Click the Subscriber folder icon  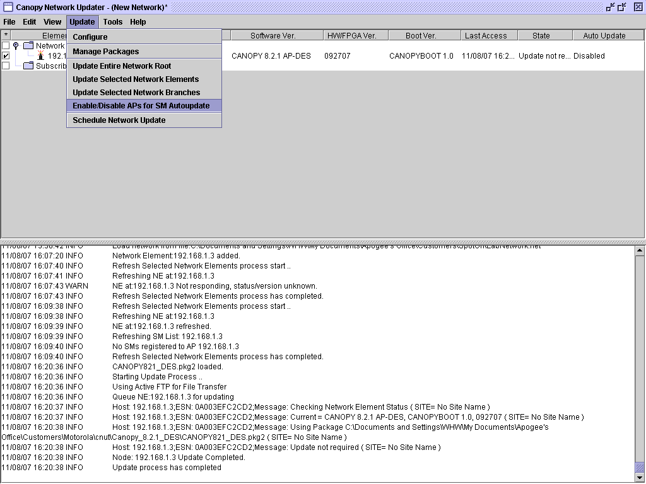pos(28,66)
